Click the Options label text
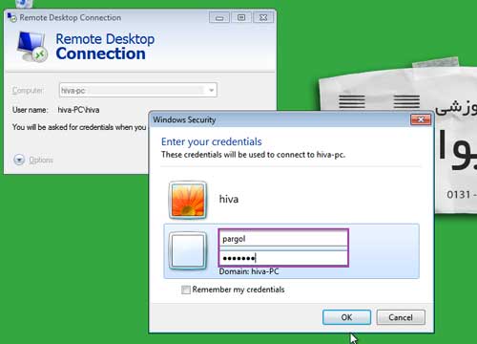This screenshot has height=344, width=477. coord(41,160)
